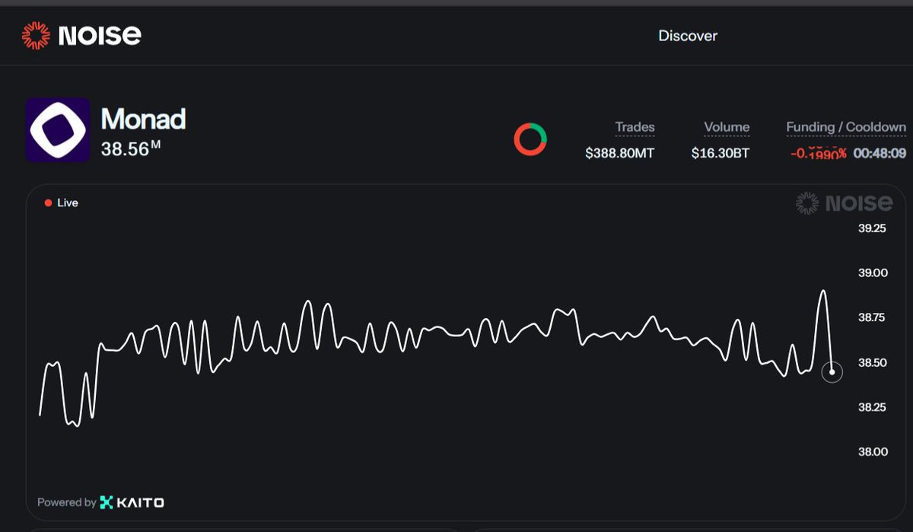Click the 38.00 axis label
913x532 pixels.
(x=872, y=452)
